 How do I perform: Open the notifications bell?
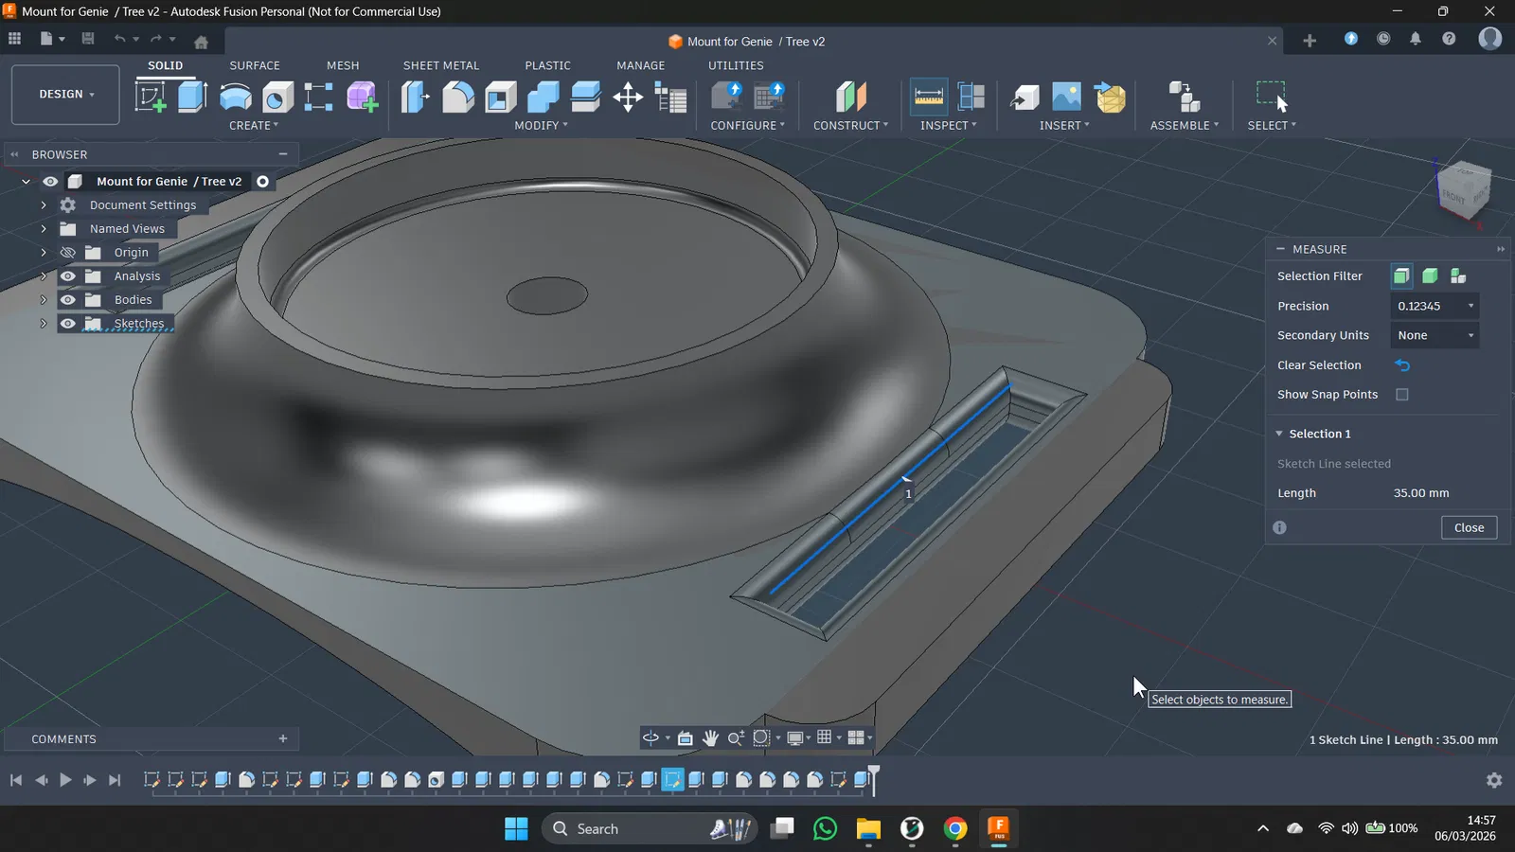click(x=1416, y=40)
